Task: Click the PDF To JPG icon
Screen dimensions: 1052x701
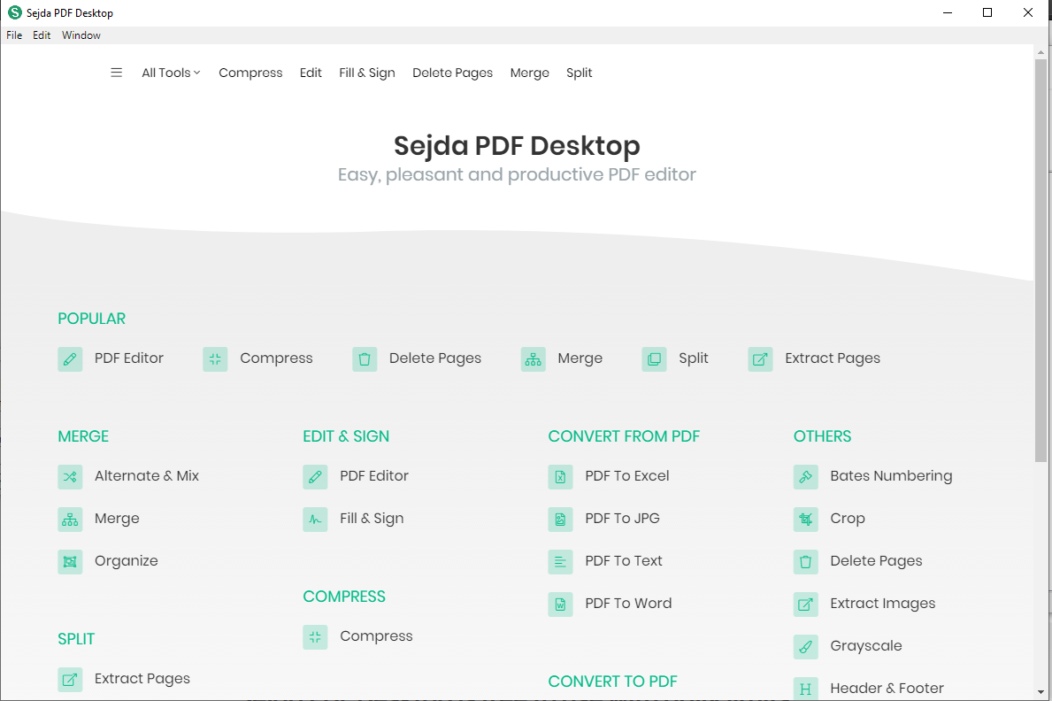Action: point(560,519)
